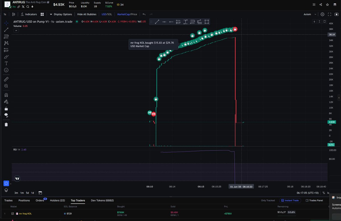
Task: Switch currency via USD/SOL toggle
Action: tap(107, 14)
